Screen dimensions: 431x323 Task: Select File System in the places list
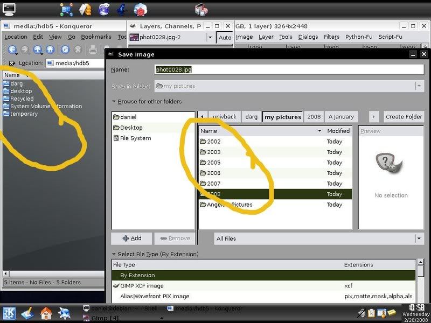pos(154,138)
